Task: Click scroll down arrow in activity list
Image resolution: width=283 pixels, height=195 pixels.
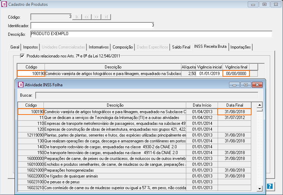Action: coord(260,188)
